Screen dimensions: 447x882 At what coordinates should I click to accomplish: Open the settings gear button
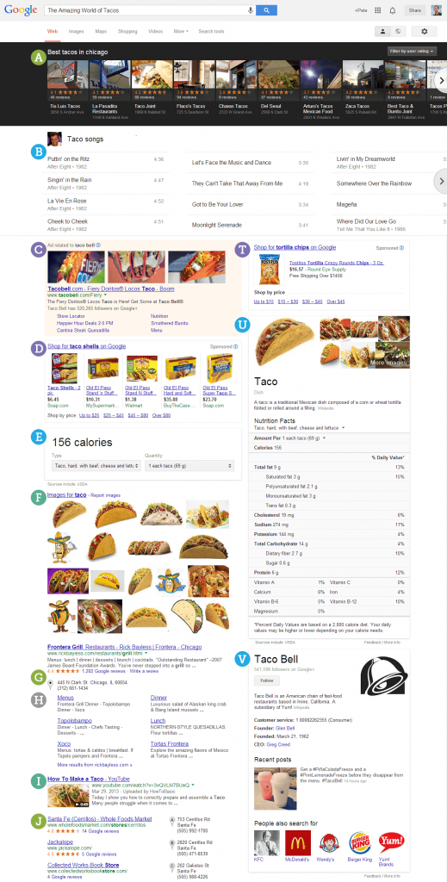click(x=424, y=32)
